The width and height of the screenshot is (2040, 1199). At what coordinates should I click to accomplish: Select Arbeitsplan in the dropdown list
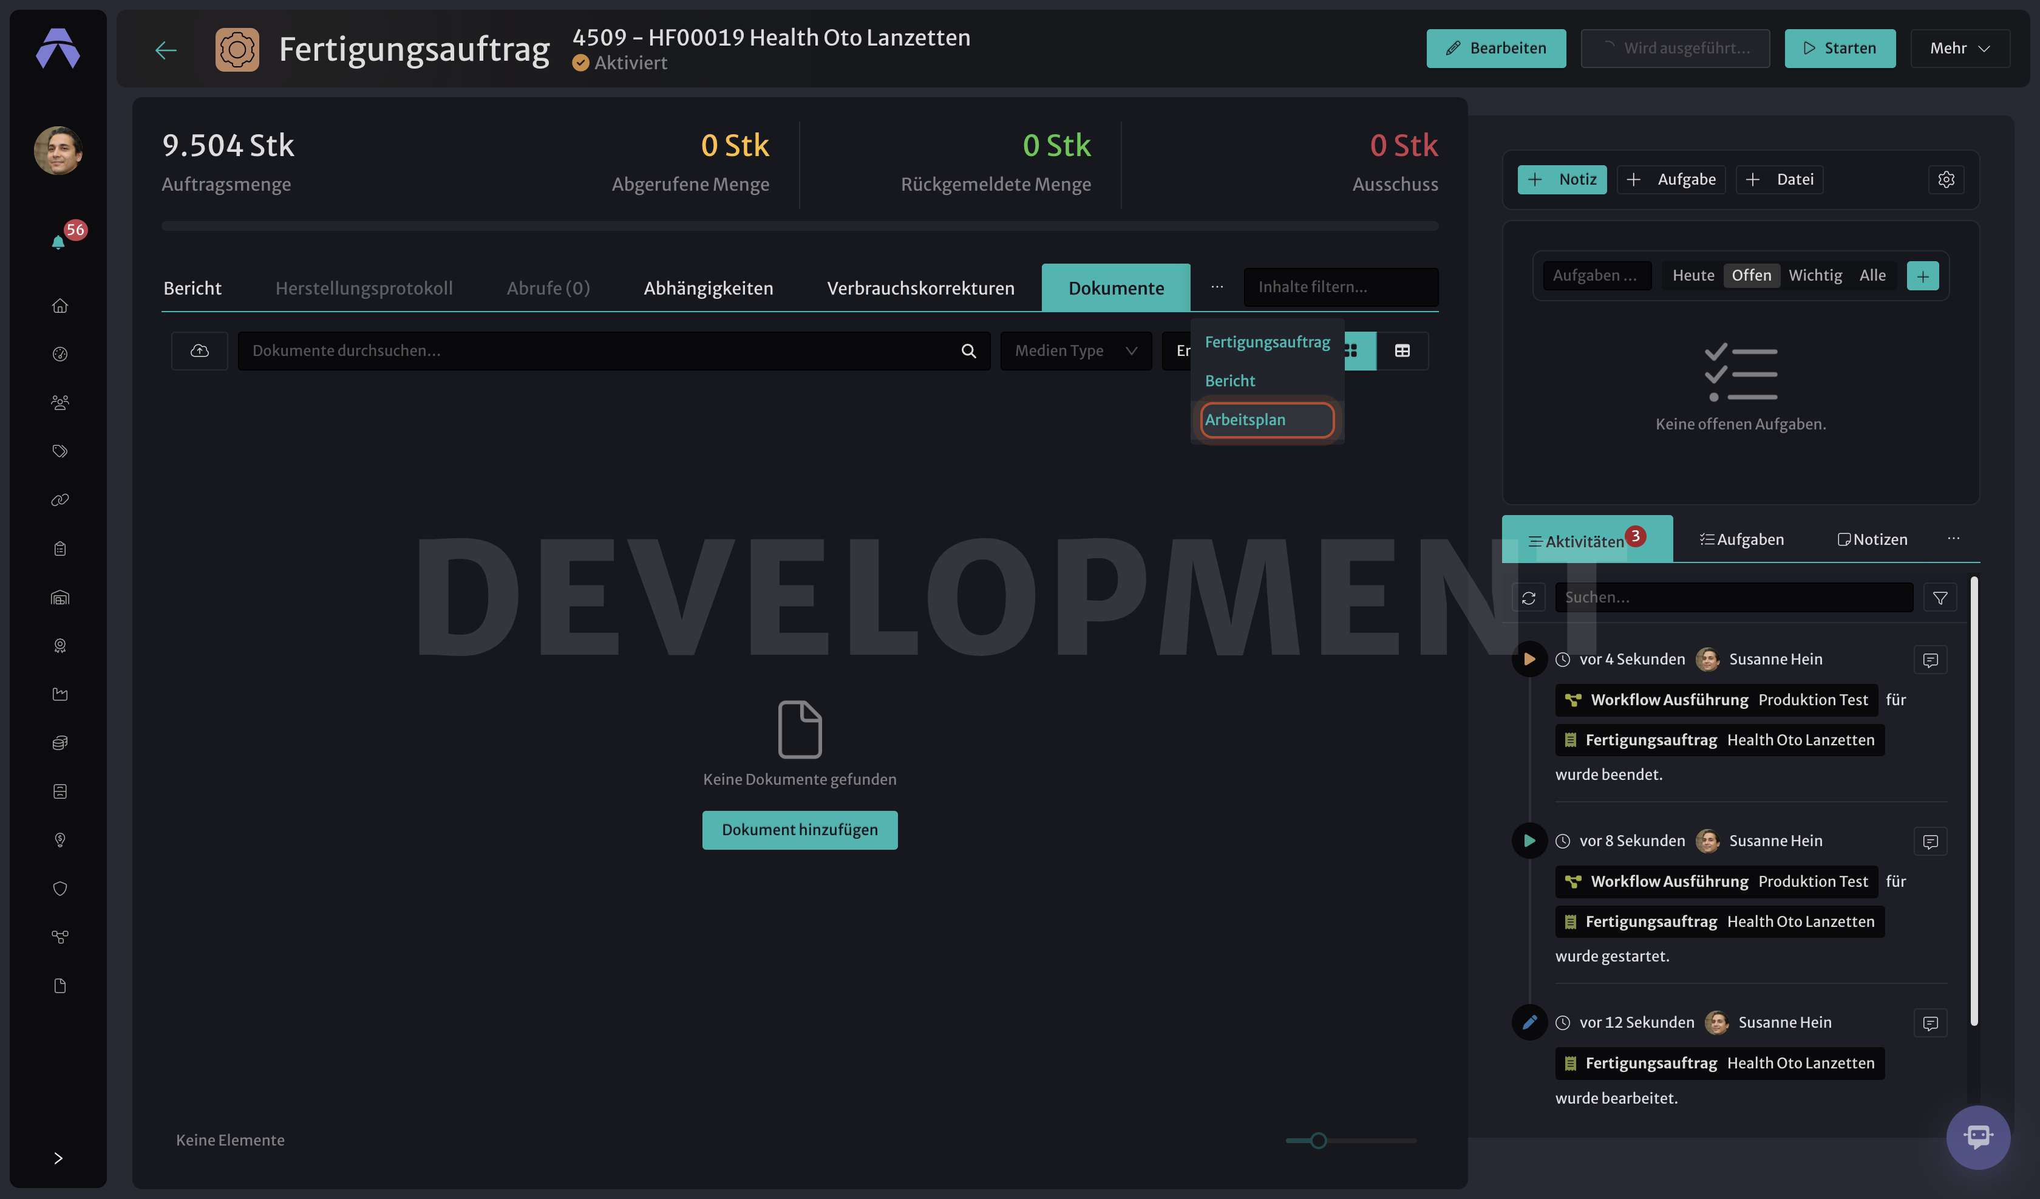(1267, 420)
